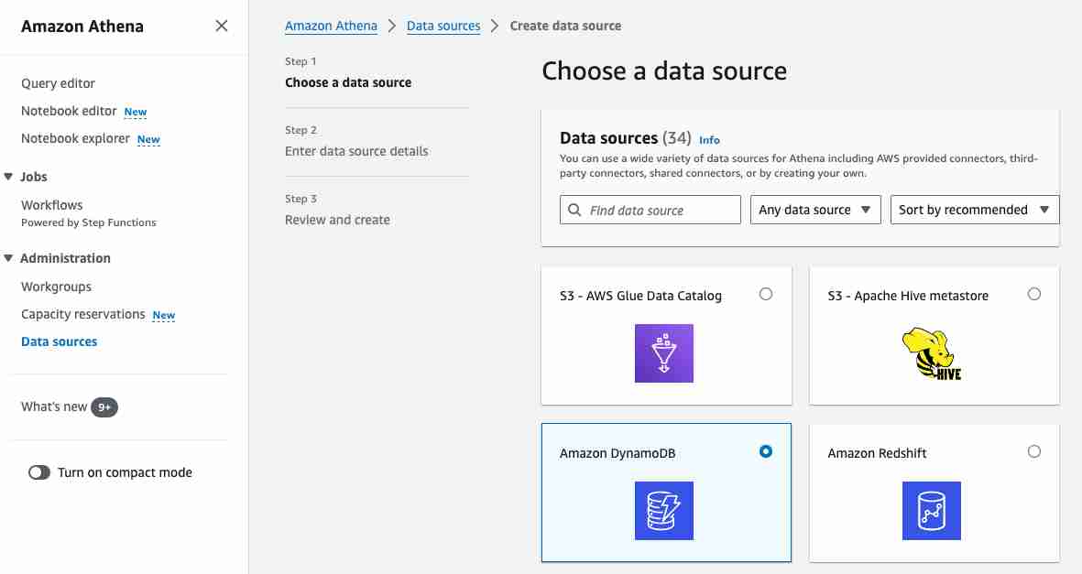1082x574 pixels.
Task: Click the S3 - AWS Glue Data Catalog title
Action: [x=640, y=296]
